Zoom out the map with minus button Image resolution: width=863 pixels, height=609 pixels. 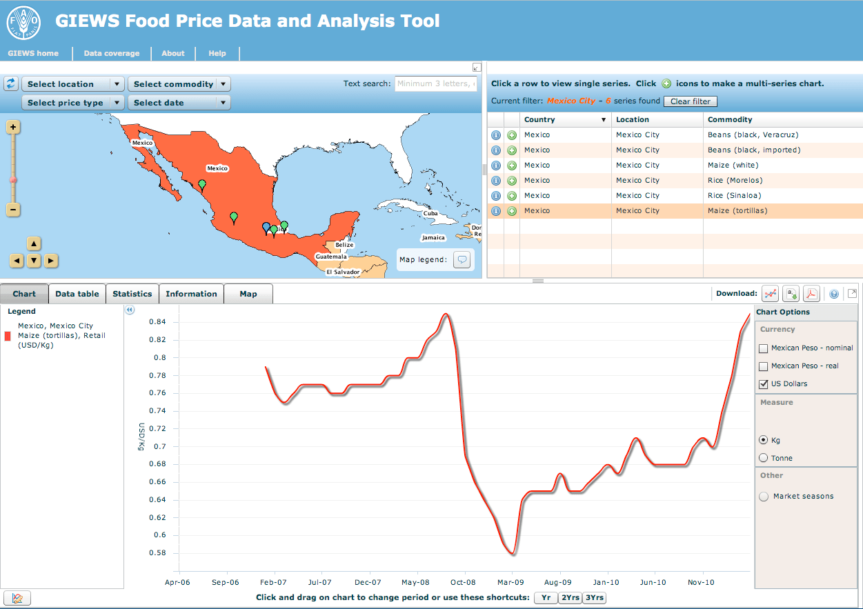coord(13,210)
